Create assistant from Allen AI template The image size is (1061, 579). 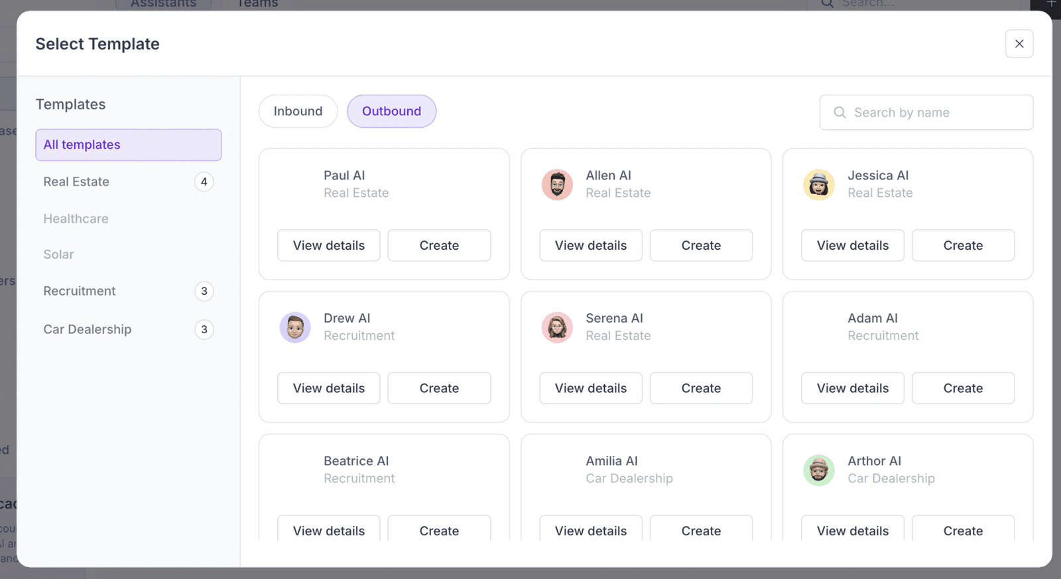[x=701, y=246]
